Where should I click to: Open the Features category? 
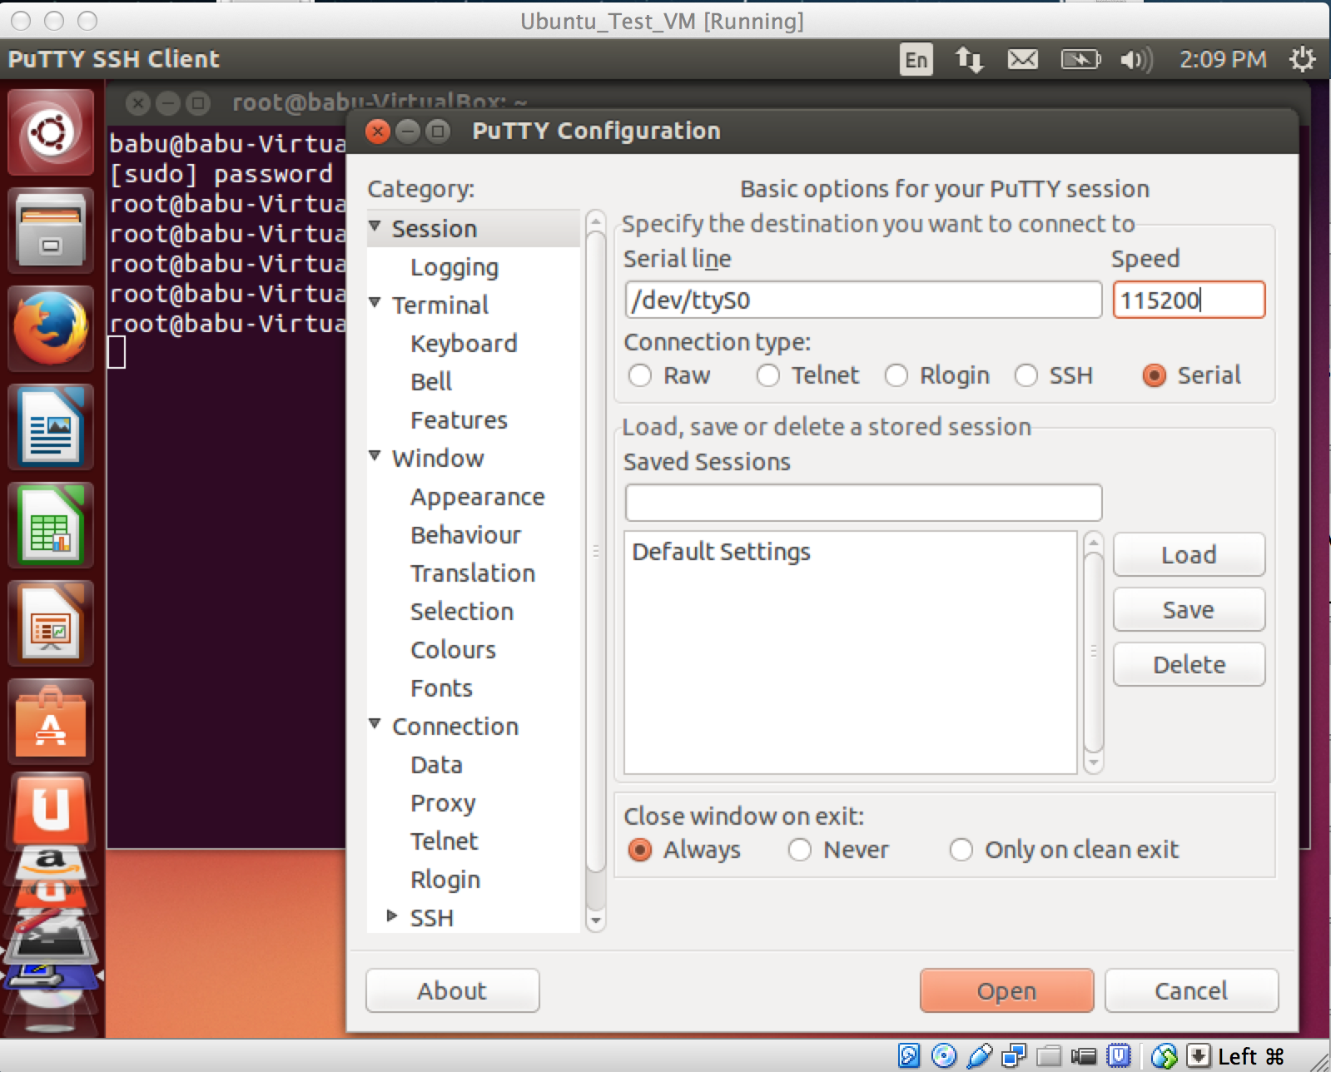point(459,420)
